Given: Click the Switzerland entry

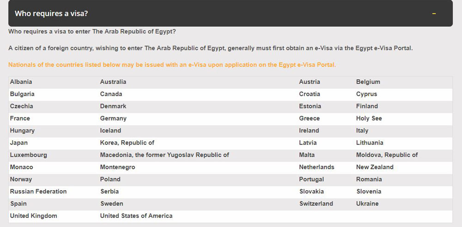Looking at the screenshot, I should (316, 204).
